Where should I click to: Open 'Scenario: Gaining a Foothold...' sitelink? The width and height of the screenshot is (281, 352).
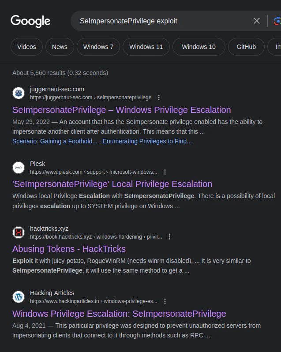point(55,141)
